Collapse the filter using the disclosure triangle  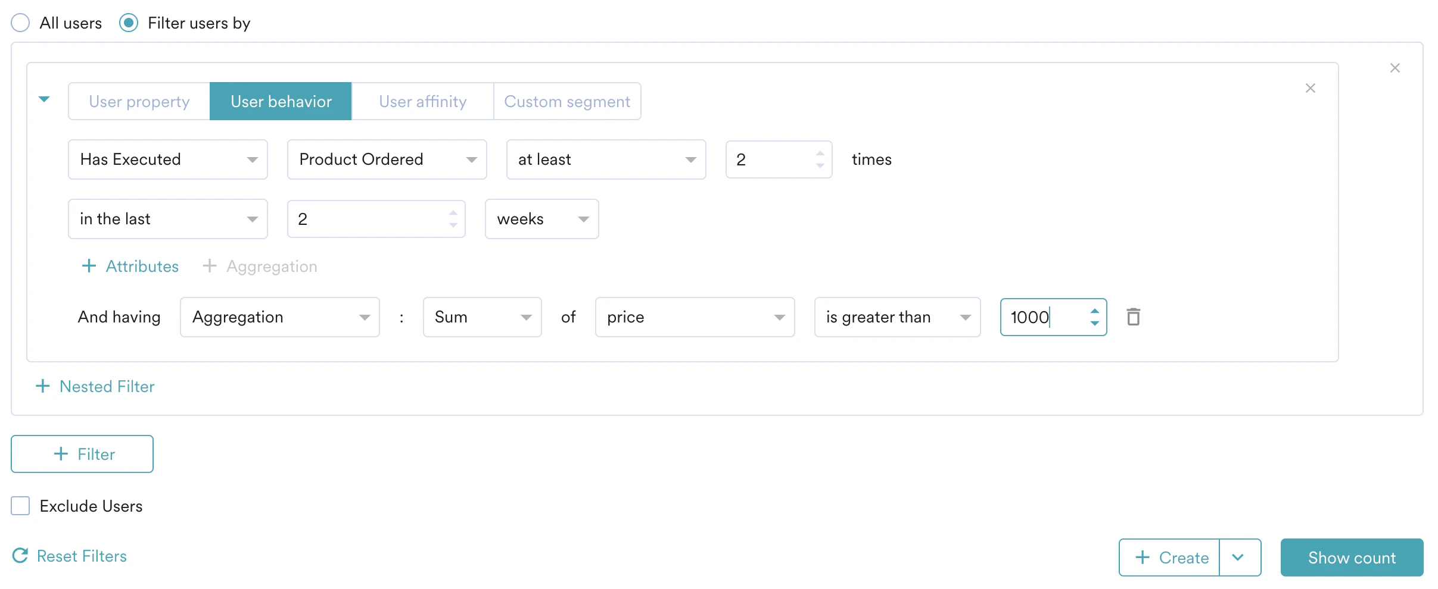(x=44, y=100)
